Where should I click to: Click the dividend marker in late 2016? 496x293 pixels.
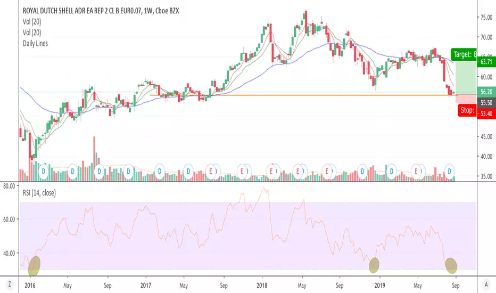pyautogui.click(x=128, y=172)
